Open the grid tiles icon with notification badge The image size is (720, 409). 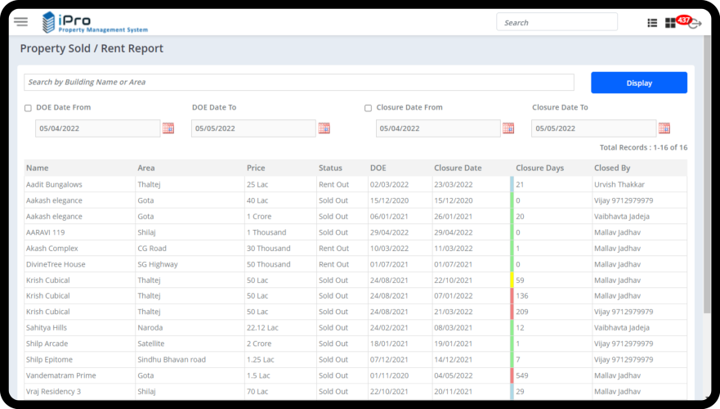pos(670,23)
